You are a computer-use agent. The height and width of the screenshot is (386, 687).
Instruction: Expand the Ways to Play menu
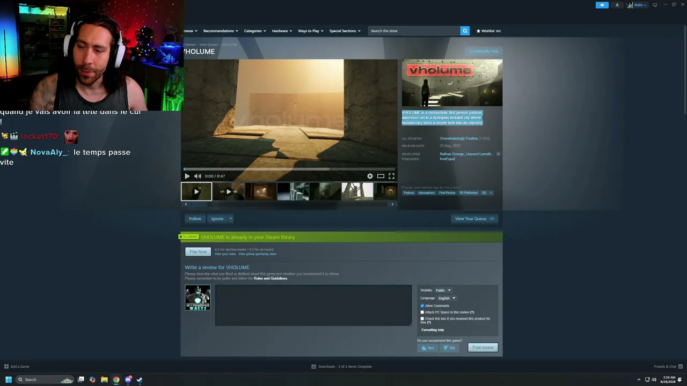coord(310,31)
